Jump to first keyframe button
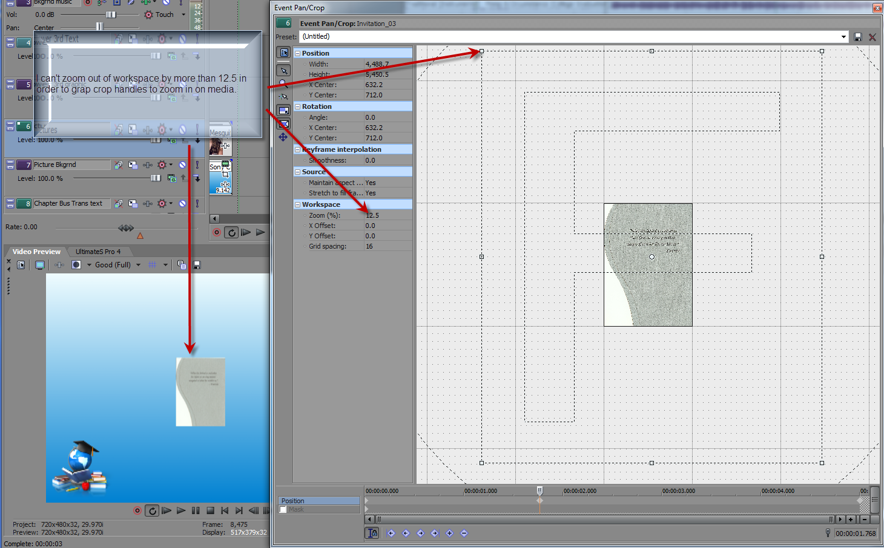This screenshot has height=548, width=884. (391, 533)
